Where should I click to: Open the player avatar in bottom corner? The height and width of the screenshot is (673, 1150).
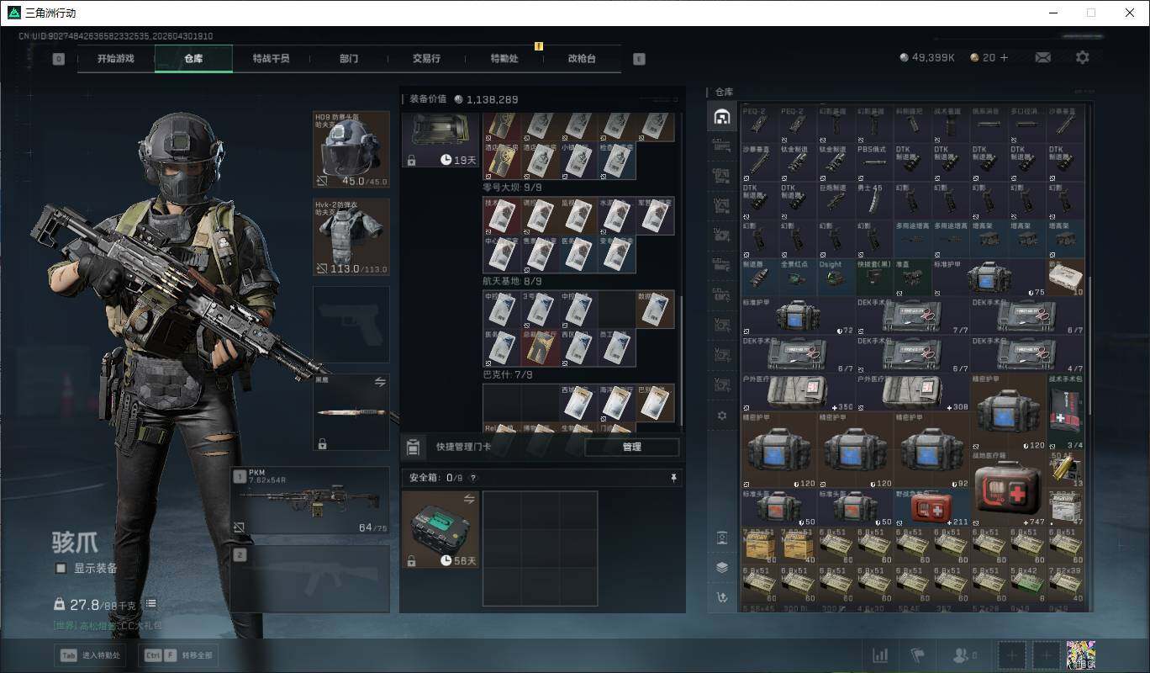(x=1080, y=654)
